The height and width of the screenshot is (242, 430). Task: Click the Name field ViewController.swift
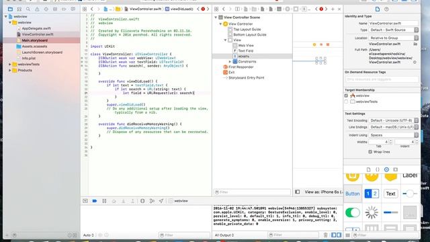click(394, 24)
